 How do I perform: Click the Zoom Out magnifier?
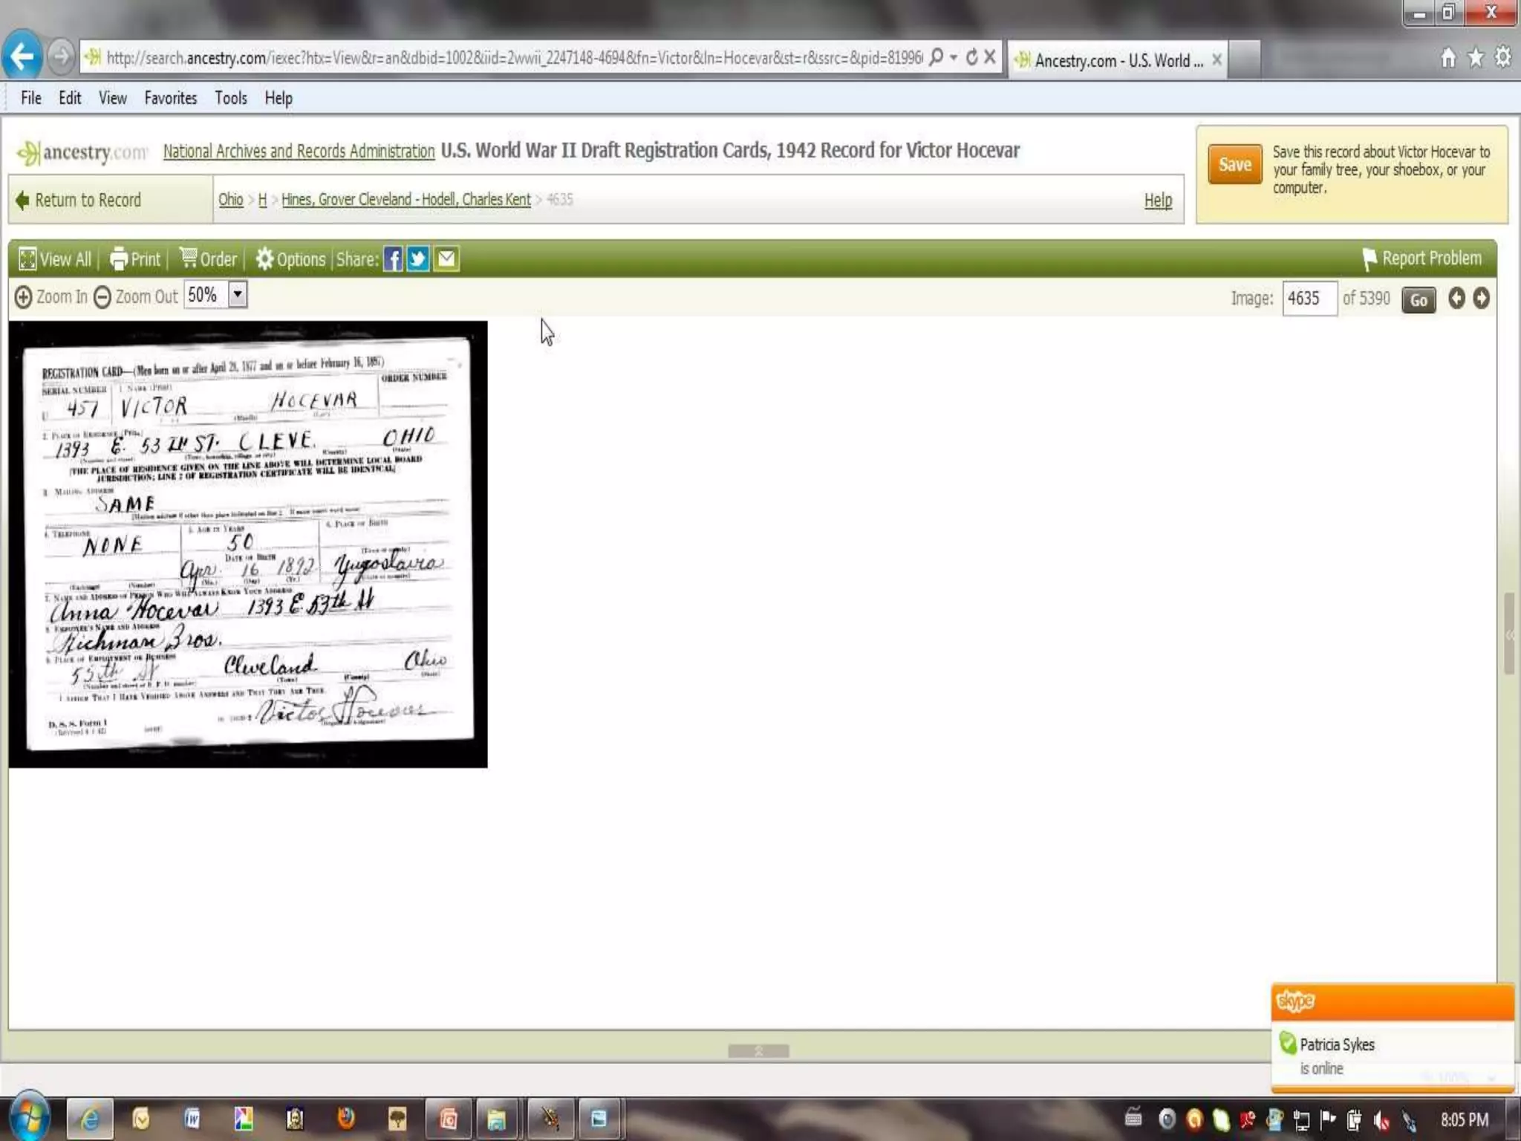click(102, 297)
